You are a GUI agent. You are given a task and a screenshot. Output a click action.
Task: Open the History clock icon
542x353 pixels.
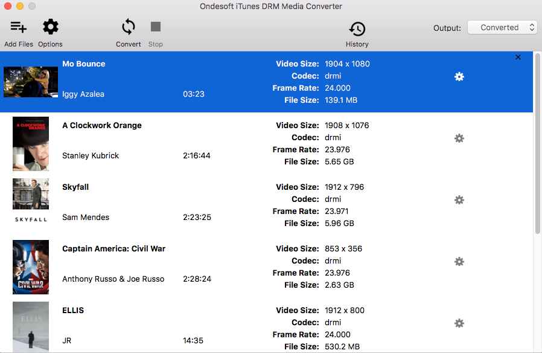pyautogui.click(x=357, y=28)
